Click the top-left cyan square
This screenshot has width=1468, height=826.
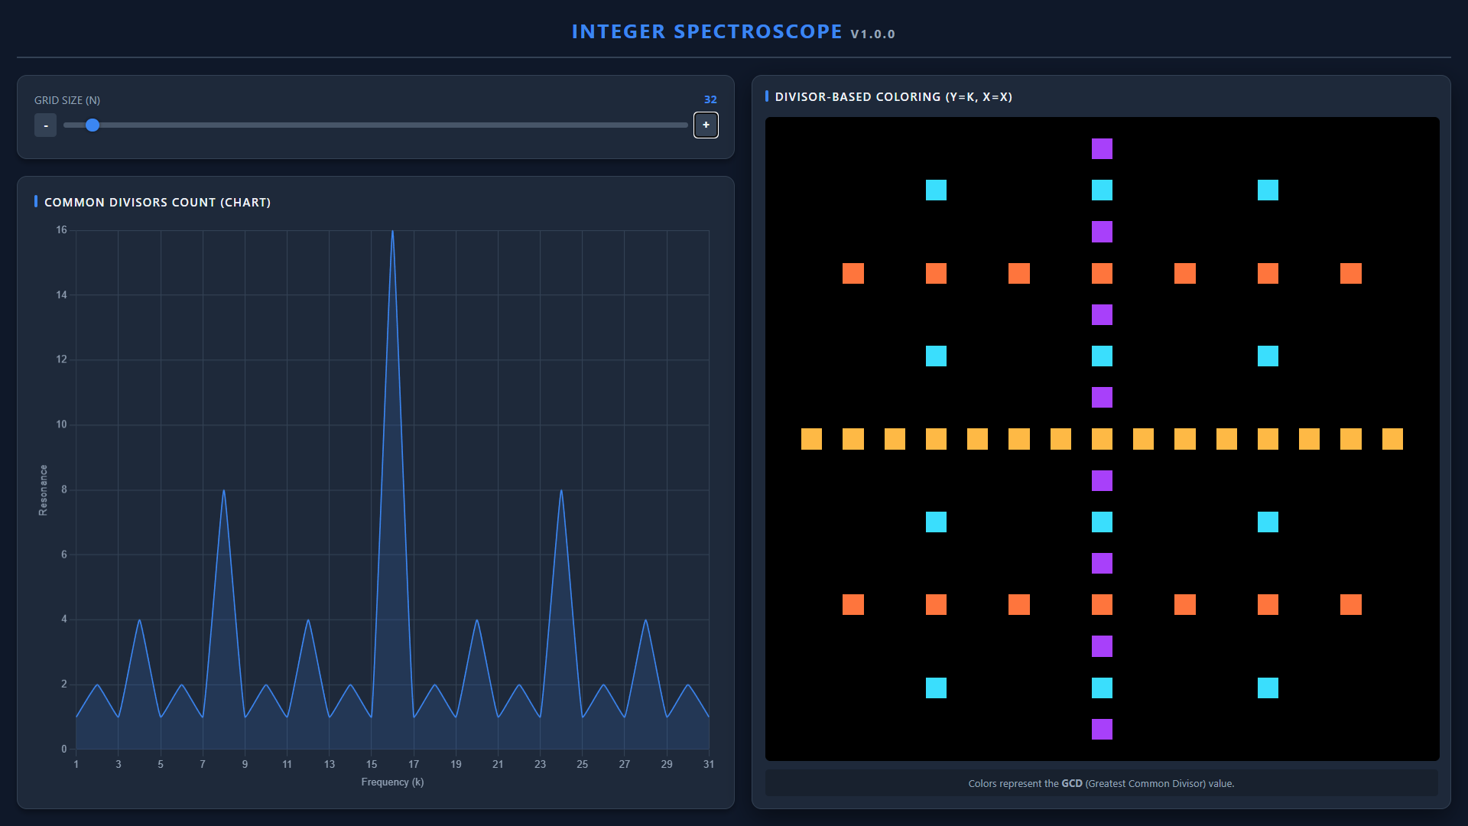tap(936, 190)
